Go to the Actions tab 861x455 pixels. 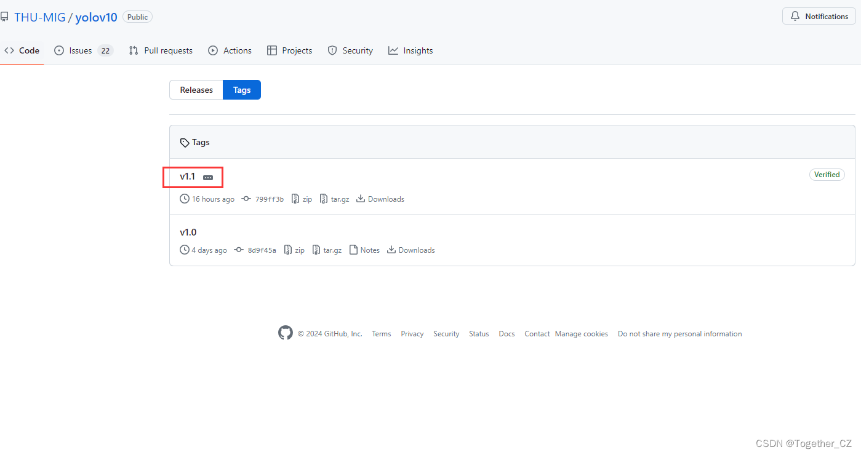click(230, 50)
